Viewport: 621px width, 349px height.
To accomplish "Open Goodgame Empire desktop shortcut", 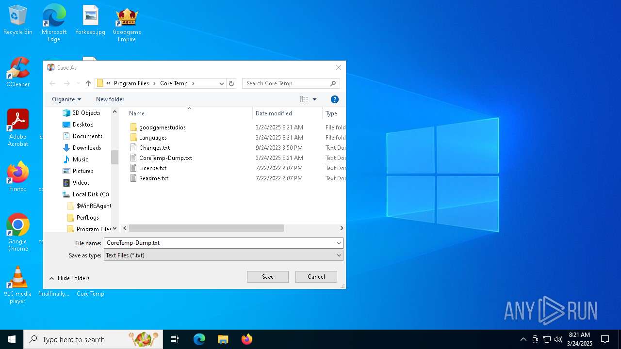I will [127, 24].
